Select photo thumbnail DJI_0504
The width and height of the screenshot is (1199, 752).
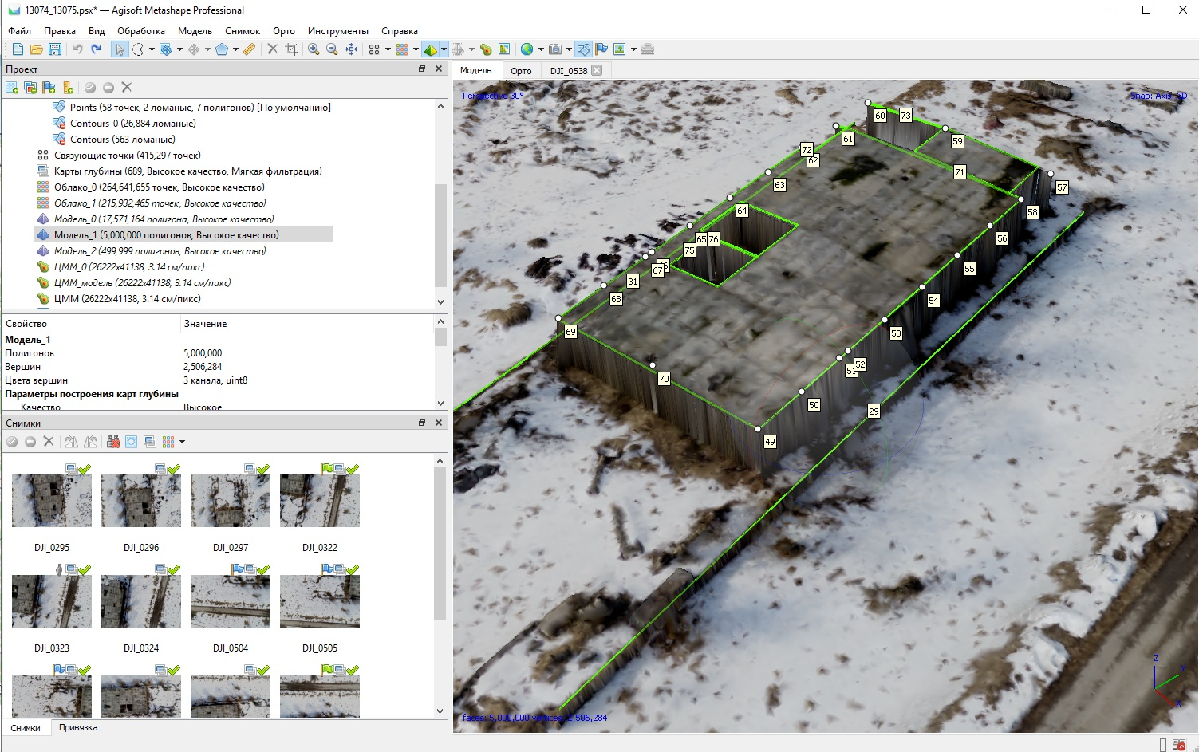[x=231, y=601]
